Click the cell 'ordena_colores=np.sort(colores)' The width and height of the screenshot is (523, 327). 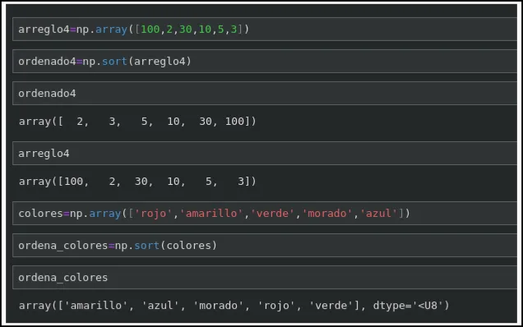coord(265,246)
